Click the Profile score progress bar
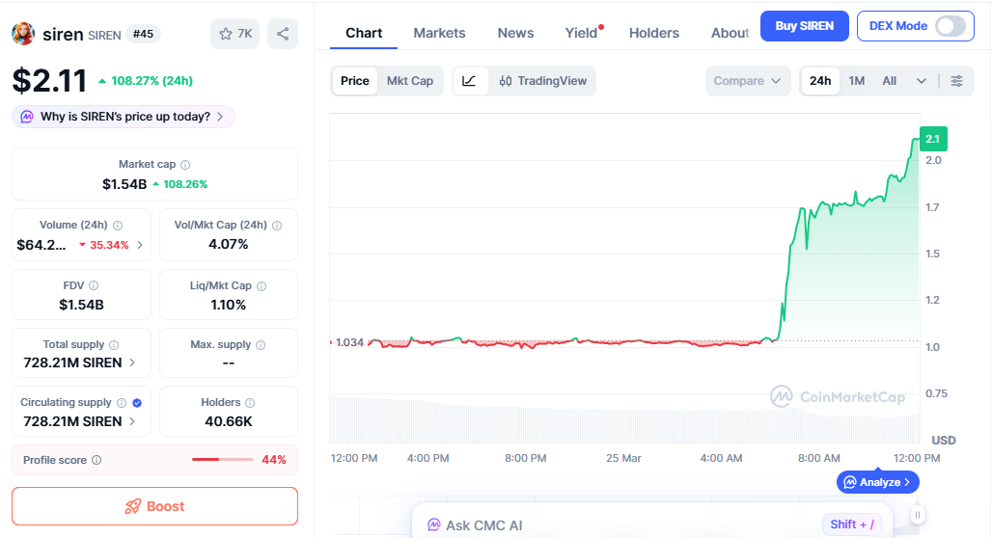 tap(222, 460)
